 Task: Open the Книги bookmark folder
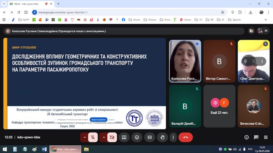pyautogui.click(x=134, y=20)
